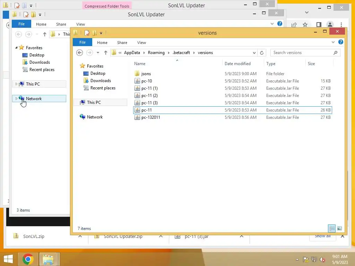Image resolution: width=355 pixels, height=266 pixels.
Task: Switch to large icons view in versions window
Action: coord(339,228)
